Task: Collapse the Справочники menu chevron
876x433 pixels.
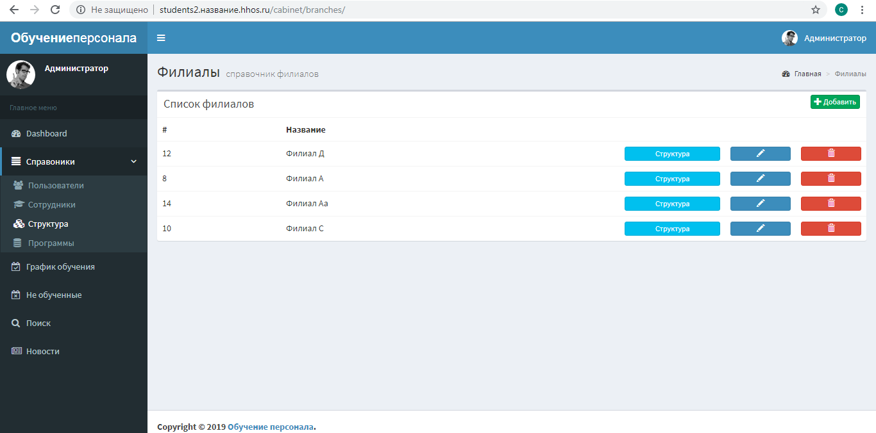Action: point(133,162)
